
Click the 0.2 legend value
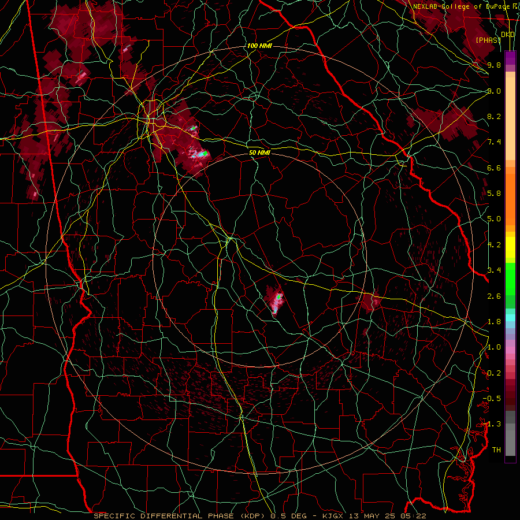pos(494,373)
